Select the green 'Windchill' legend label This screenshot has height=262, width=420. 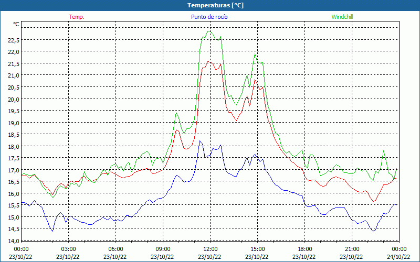pyautogui.click(x=342, y=17)
